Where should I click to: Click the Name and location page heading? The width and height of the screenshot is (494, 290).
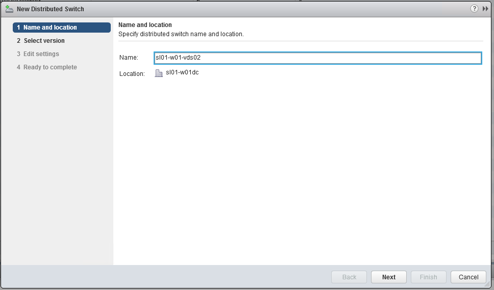145,25
